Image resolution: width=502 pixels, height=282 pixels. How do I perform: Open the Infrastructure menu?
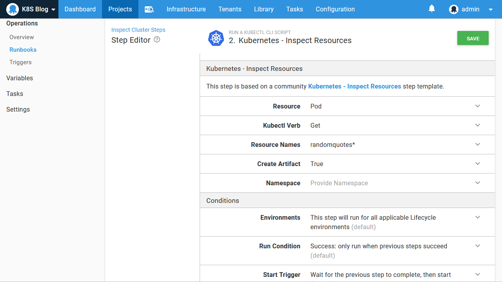(186, 9)
